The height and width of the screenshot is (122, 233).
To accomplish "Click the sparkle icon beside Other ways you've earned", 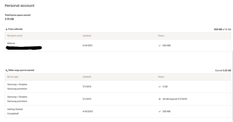I will tap(6, 71).
